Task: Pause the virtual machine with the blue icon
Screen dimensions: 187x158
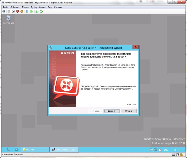Action: (27, 11)
